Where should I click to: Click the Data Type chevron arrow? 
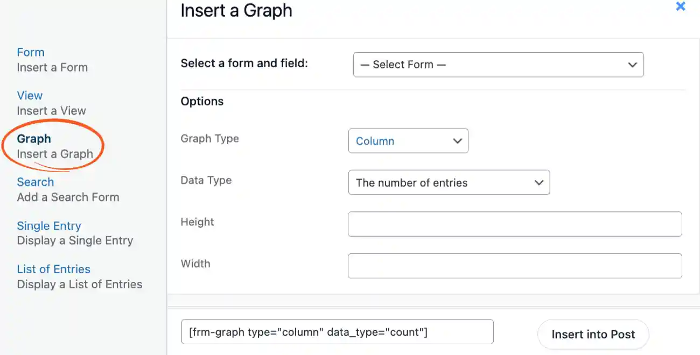click(x=538, y=182)
